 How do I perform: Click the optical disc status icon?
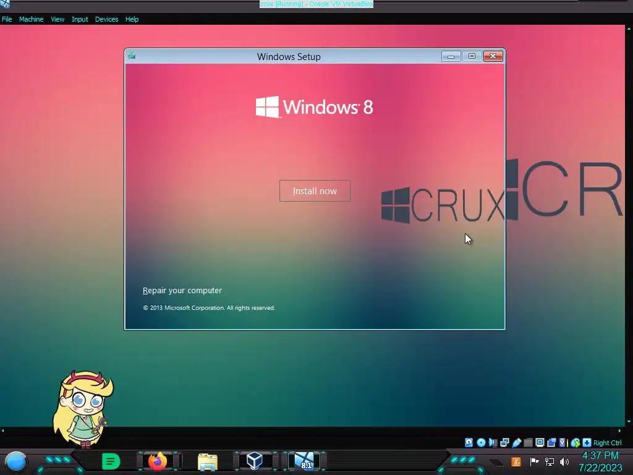[x=481, y=443]
